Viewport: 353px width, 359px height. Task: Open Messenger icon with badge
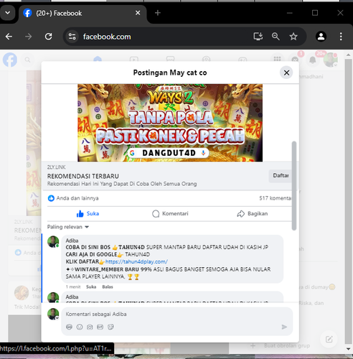pyautogui.click(x=295, y=60)
